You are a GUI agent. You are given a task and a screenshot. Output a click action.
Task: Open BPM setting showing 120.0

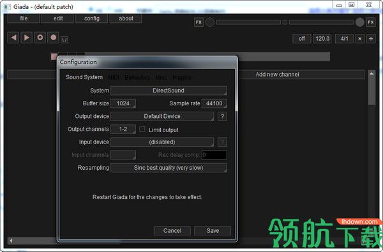click(x=322, y=38)
